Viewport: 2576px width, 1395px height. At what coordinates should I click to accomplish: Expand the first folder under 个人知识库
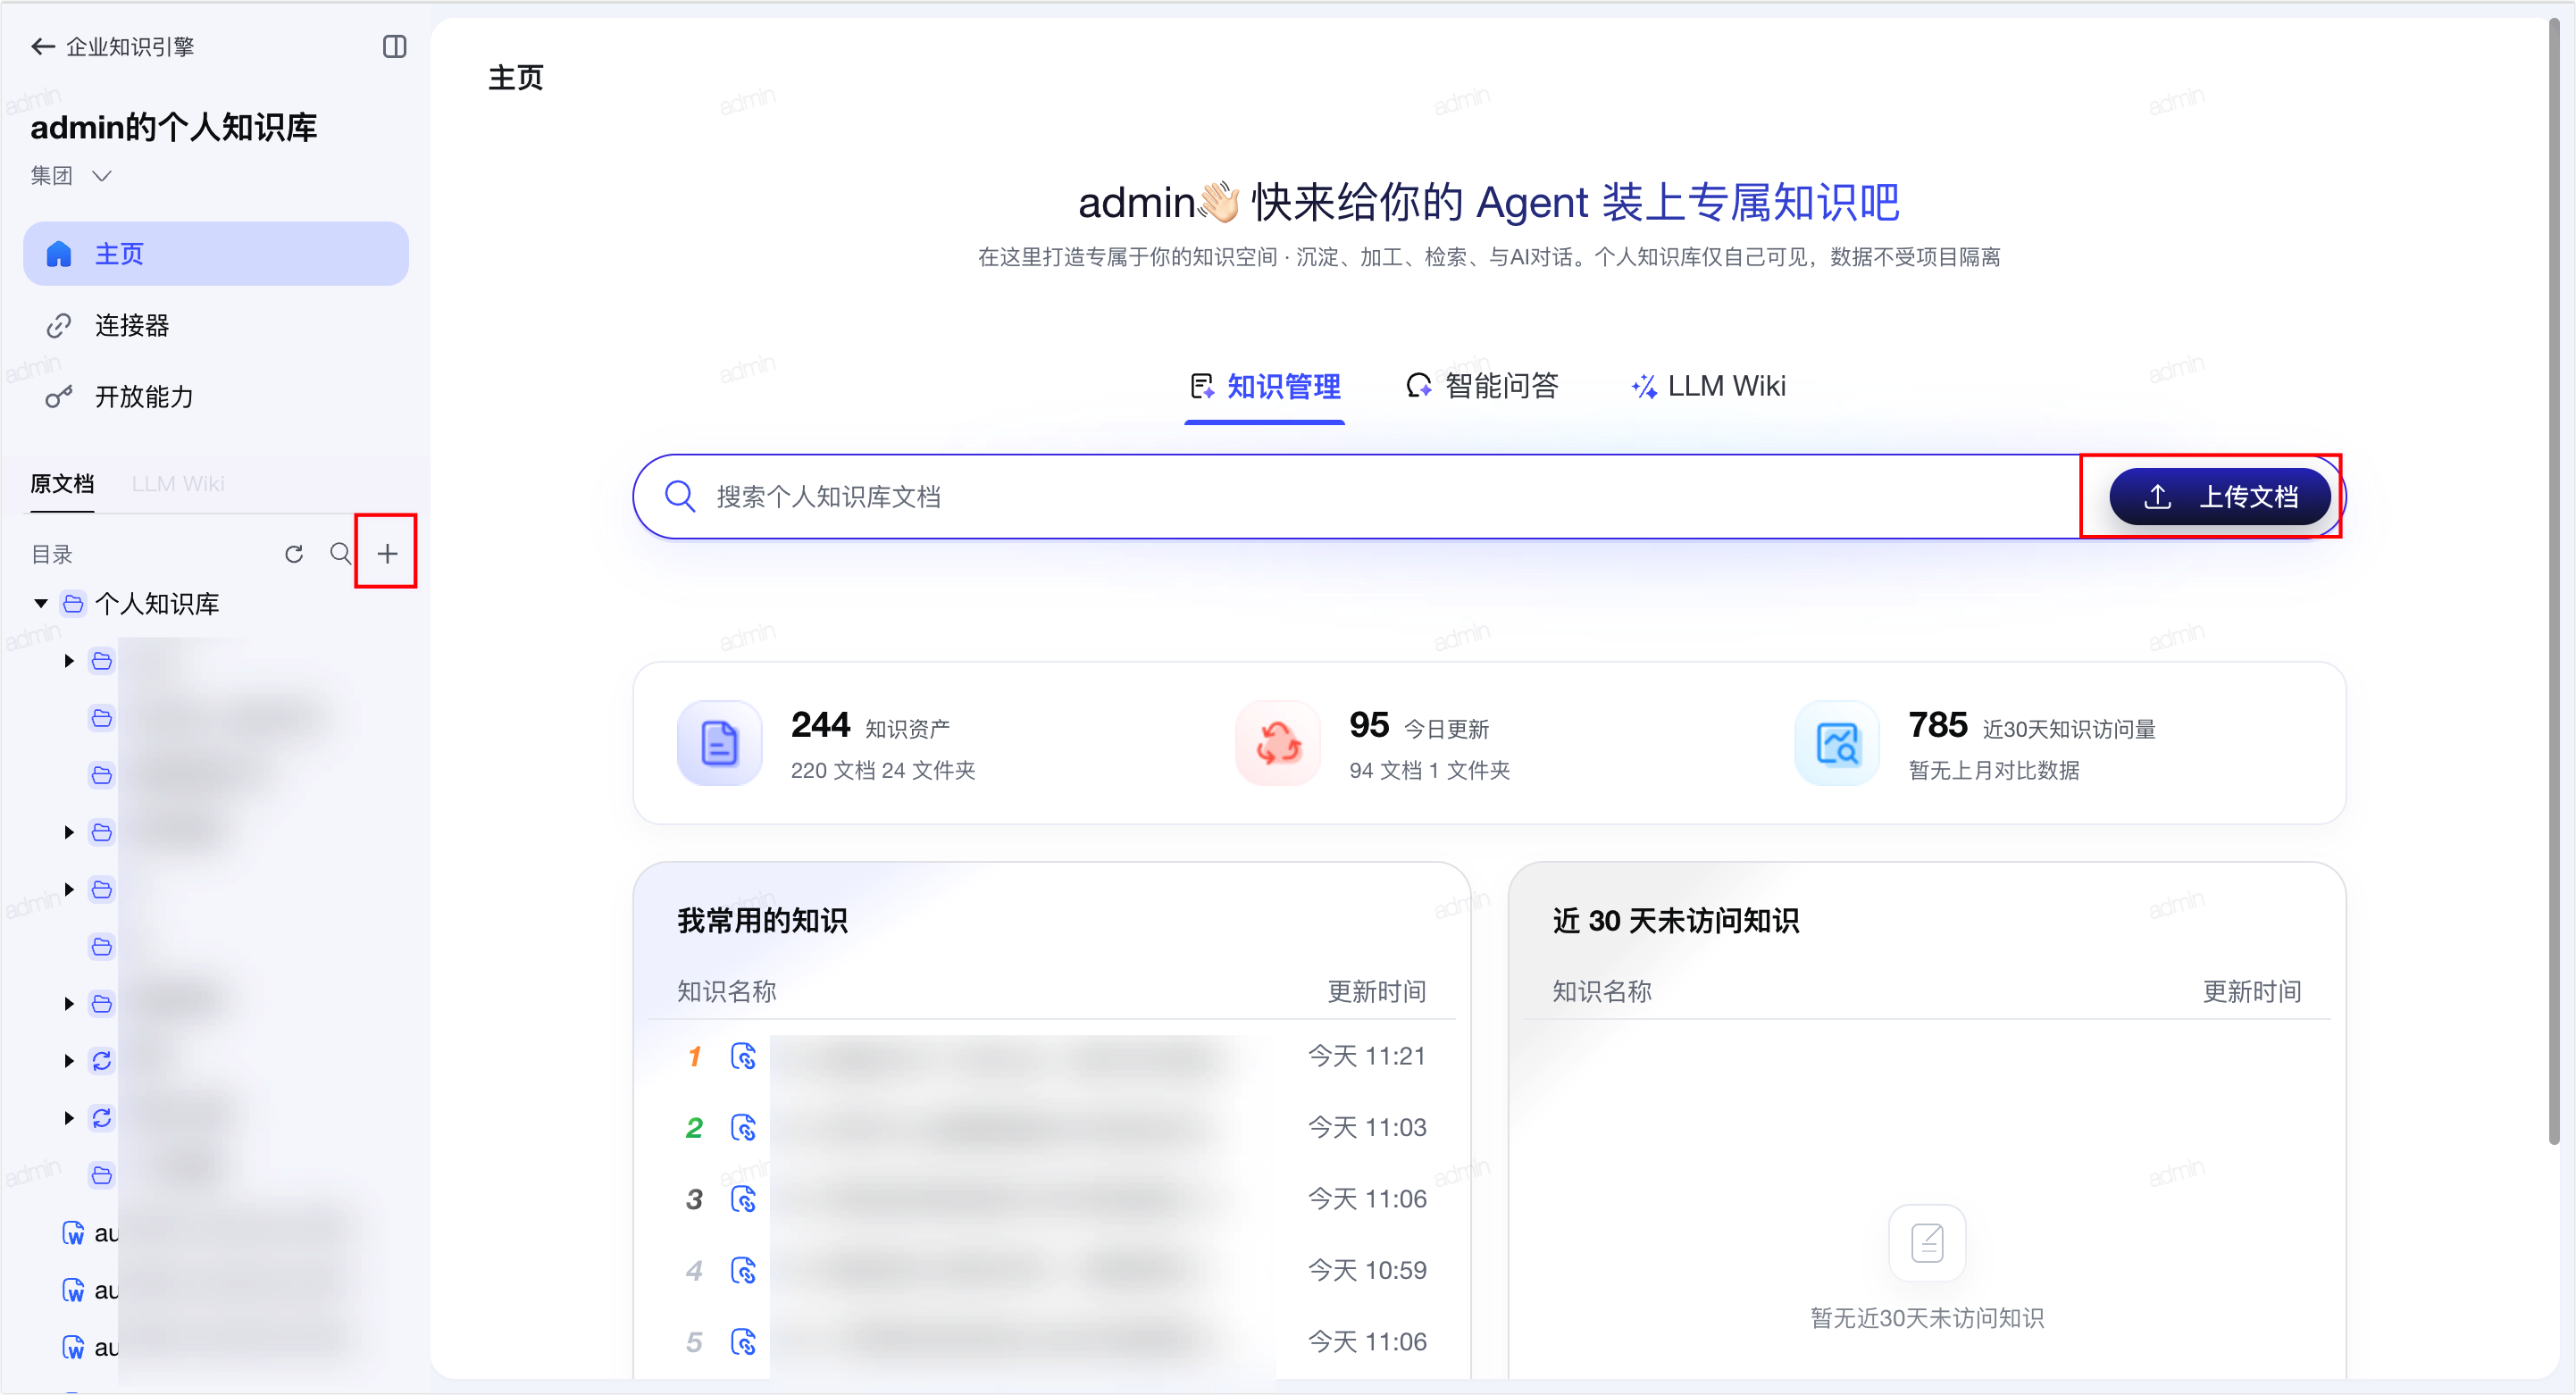(x=69, y=661)
